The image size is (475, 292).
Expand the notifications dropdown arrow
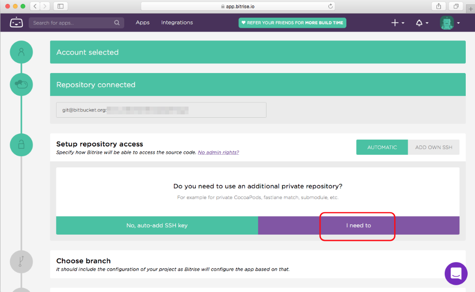427,23
